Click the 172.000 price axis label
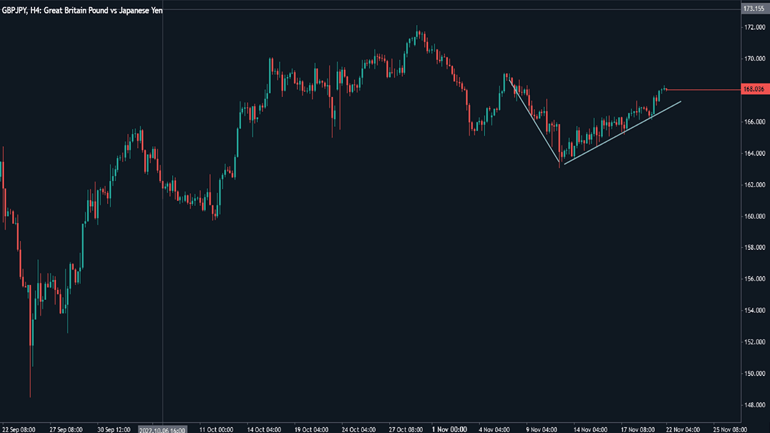Viewport: 770px width, 433px height. point(754,28)
